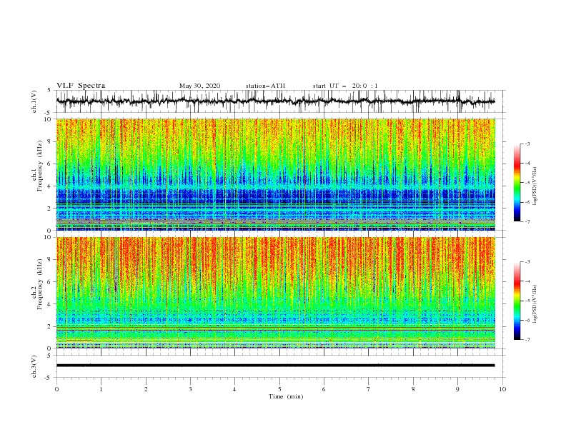
Task: Click the ch.1 spectrogram plot
Action: click(x=275, y=174)
